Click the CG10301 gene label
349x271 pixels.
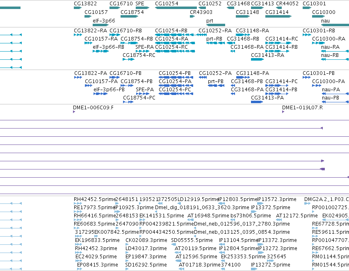point(314,4)
